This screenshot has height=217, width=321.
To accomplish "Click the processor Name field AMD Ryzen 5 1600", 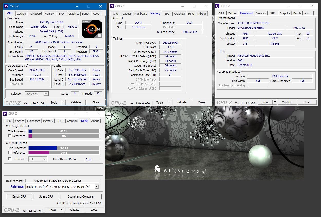I will [x=51, y=22].
